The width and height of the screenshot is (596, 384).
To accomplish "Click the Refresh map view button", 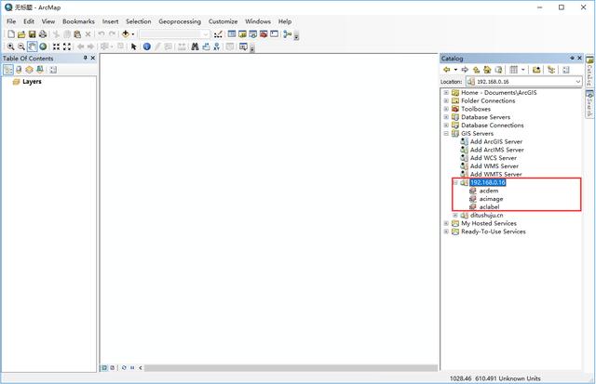I will click(x=124, y=367).
